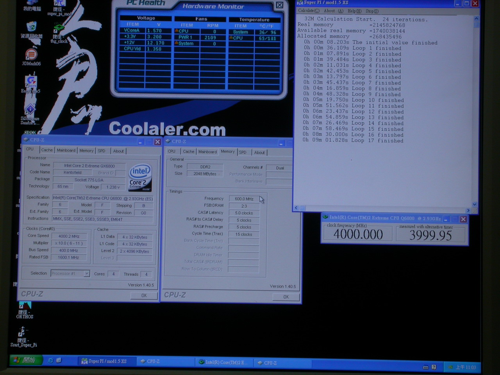This screenshot has height=375, width=500.
Task: Click OK in the right CPU-Z memory window
Action: pyautogui.click(x=286, y=297)
